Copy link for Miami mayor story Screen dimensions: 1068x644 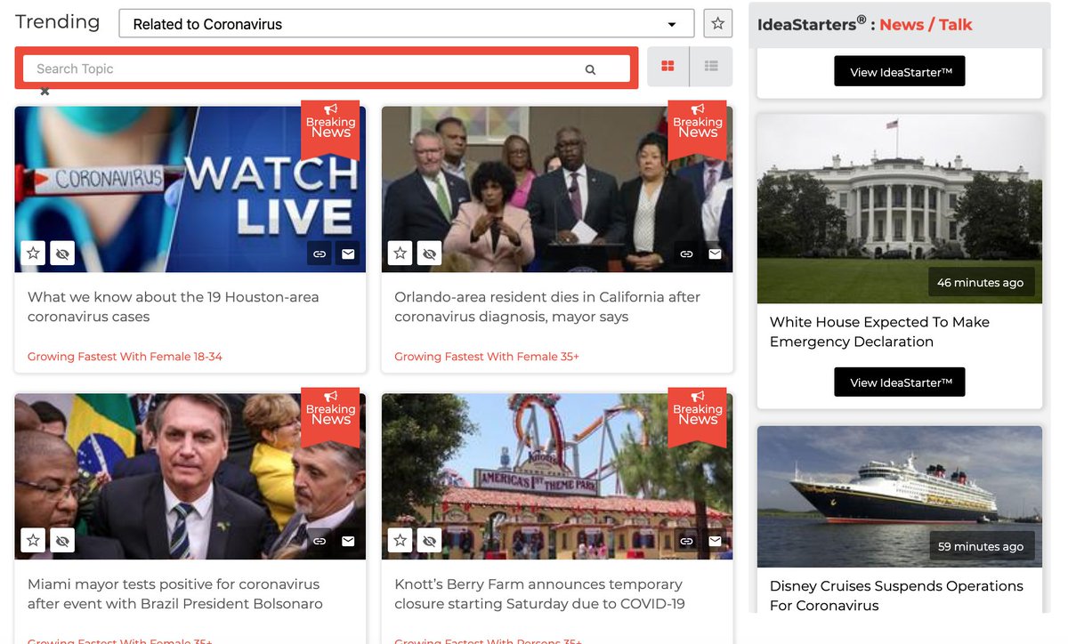coord(319,541)
